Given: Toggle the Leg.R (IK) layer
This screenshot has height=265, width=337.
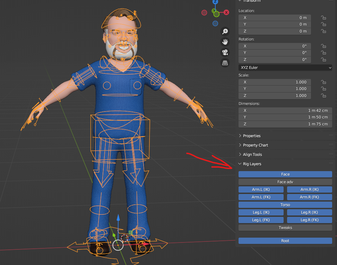Looking at the screenshot, I should (x=310, y=212).
